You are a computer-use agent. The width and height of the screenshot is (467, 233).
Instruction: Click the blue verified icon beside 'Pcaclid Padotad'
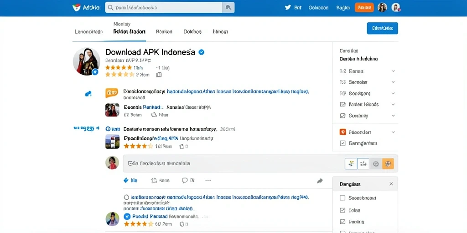point(127,217)
